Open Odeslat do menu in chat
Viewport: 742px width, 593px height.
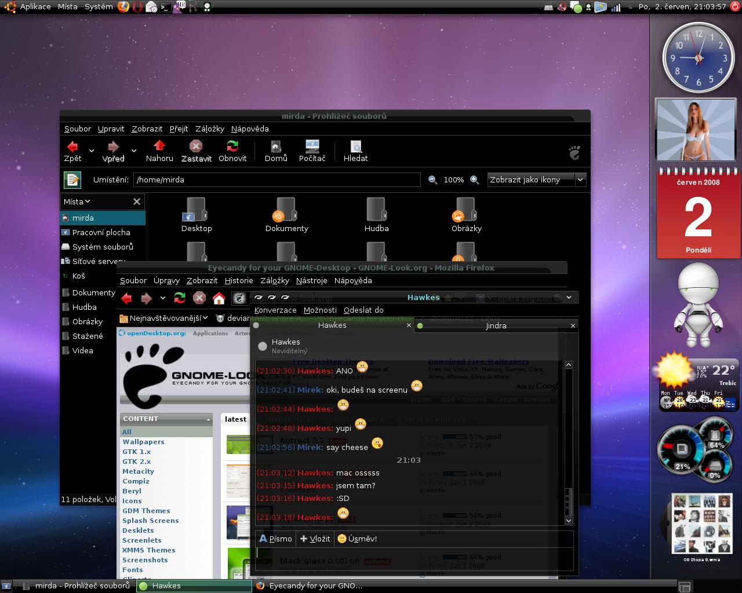pos(363,310)
